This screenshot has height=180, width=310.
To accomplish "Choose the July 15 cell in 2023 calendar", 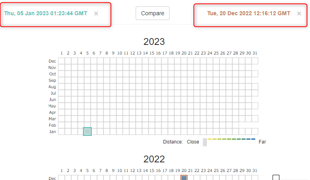I will (x=152, y=93).
